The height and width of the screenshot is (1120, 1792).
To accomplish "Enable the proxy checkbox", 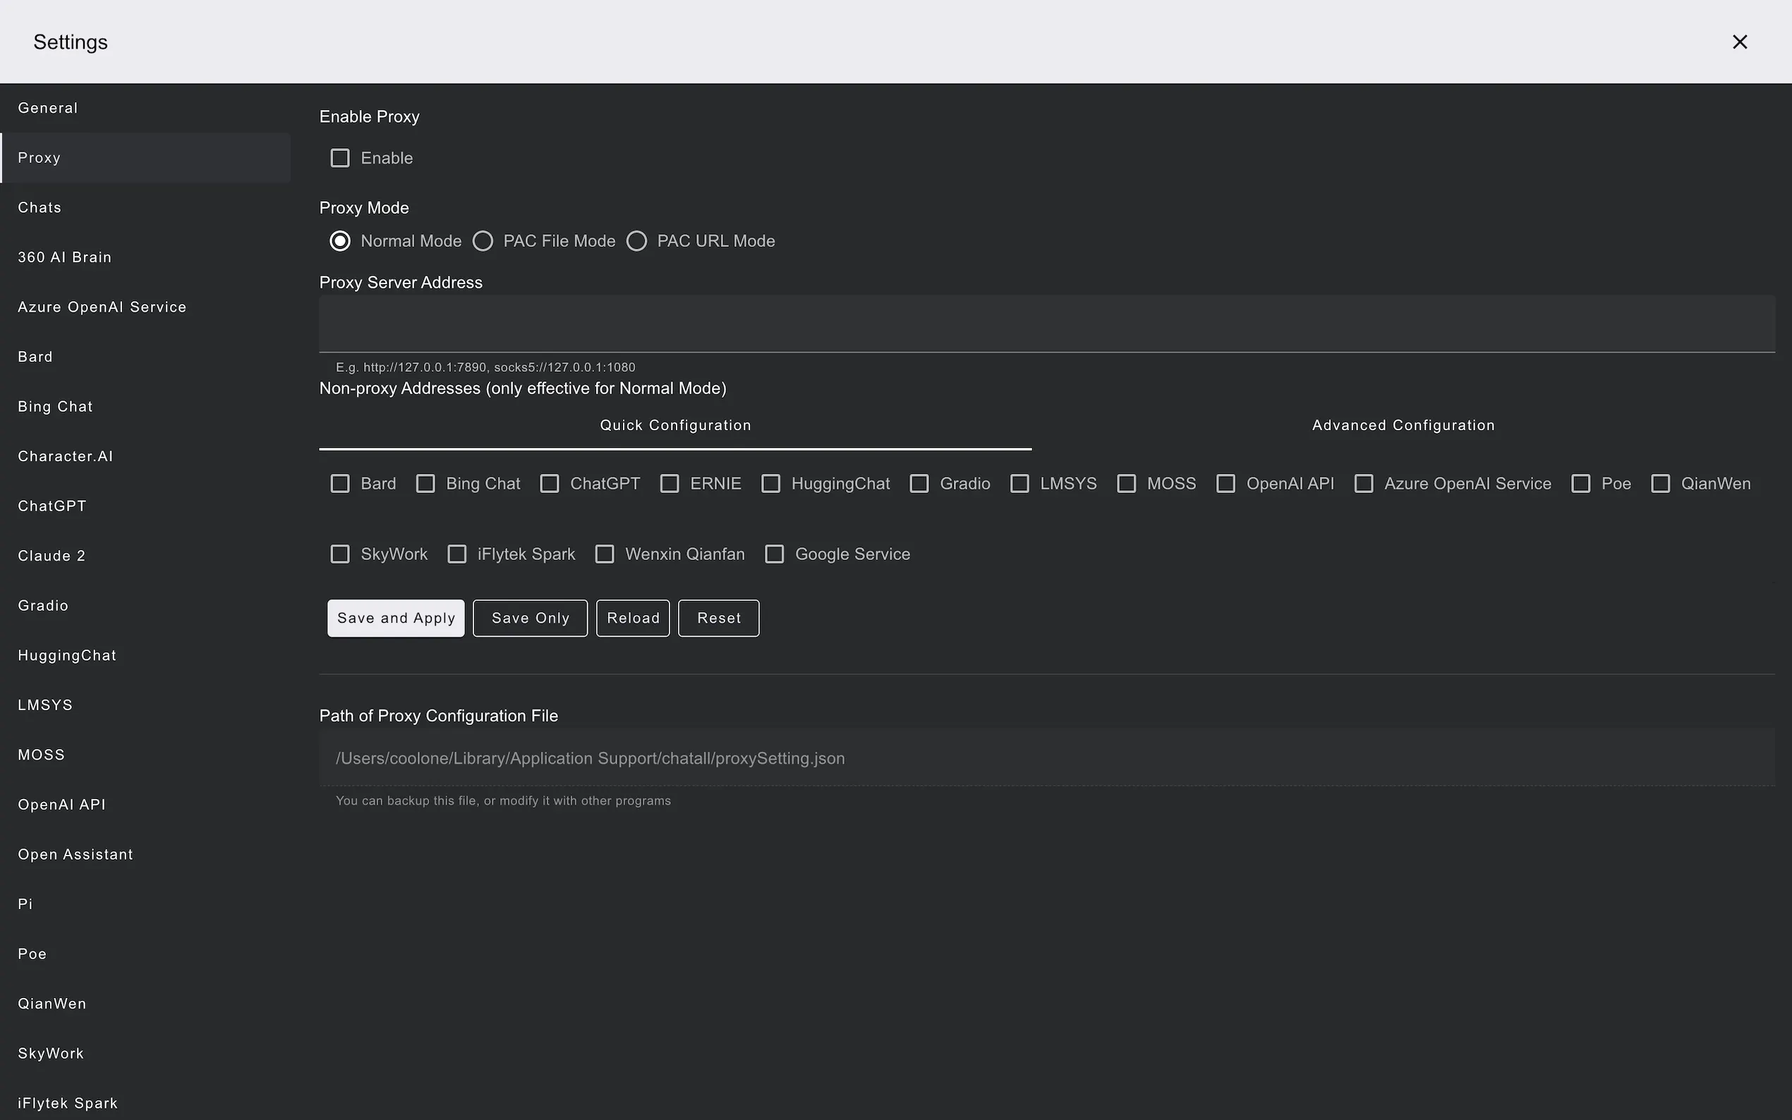I will pyautogui.click(x=340, y=158).
